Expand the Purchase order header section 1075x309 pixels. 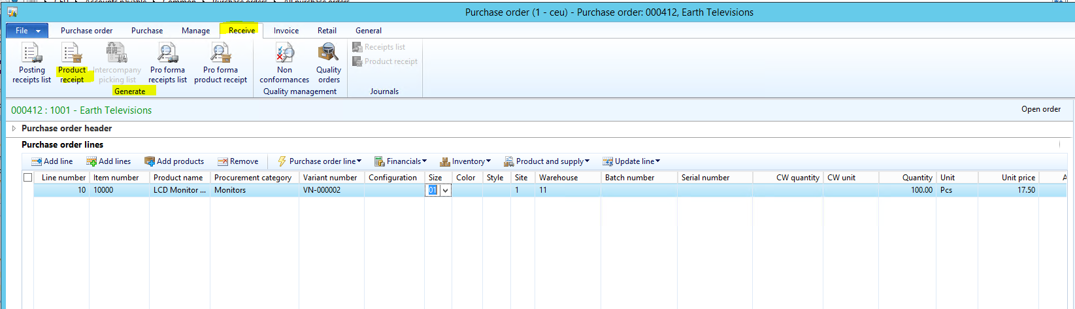pos(14,129)
